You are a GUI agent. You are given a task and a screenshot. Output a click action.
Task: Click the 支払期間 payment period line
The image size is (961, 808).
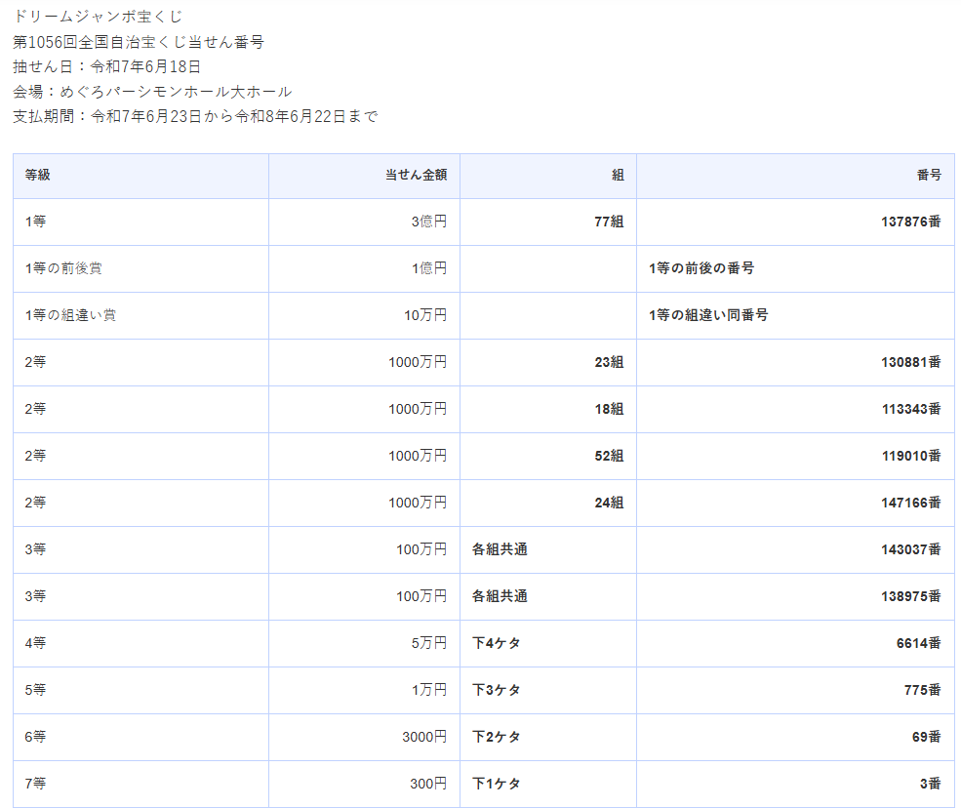tap(195, 116)
